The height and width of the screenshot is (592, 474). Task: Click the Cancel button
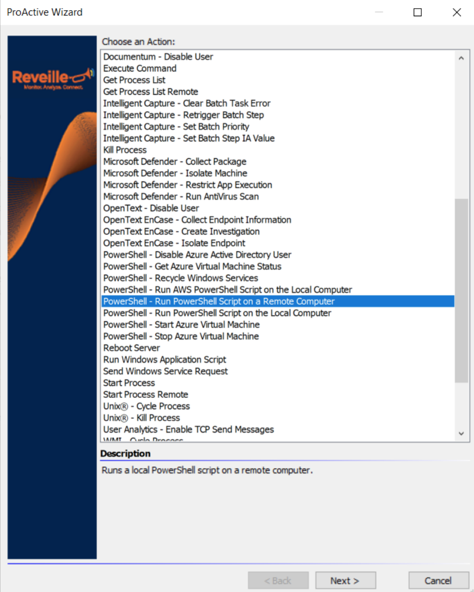[438, 581]
